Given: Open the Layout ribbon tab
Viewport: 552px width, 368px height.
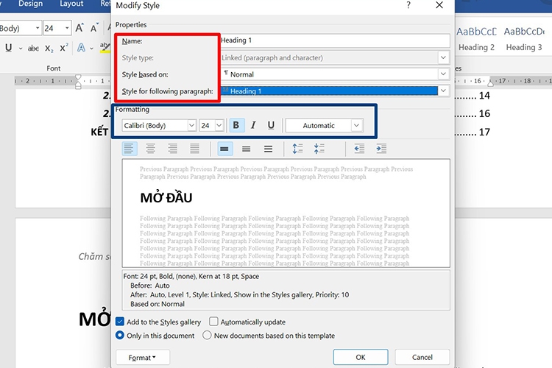Looking at the screenshot, I should (x=71, y=4).
